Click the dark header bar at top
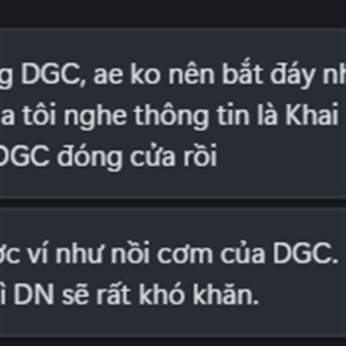 click(x=173, y=13)
